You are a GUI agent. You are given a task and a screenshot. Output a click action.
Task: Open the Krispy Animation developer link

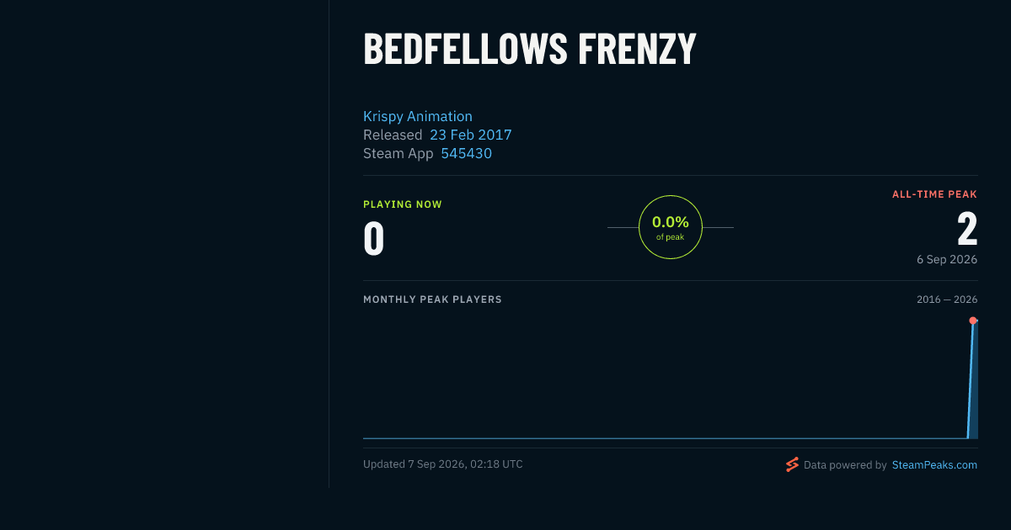[418, 116]
